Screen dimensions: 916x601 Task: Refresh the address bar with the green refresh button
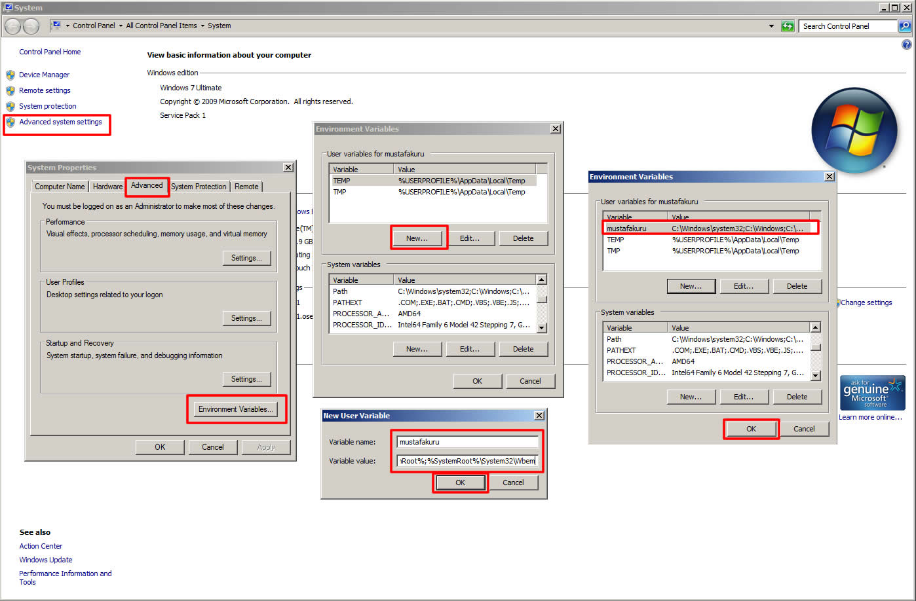[788, 26]
